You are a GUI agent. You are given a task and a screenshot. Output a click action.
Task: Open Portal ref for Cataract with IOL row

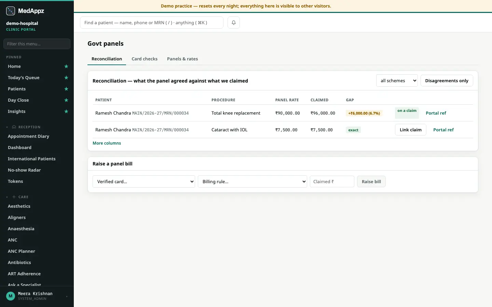pos(443,130)
